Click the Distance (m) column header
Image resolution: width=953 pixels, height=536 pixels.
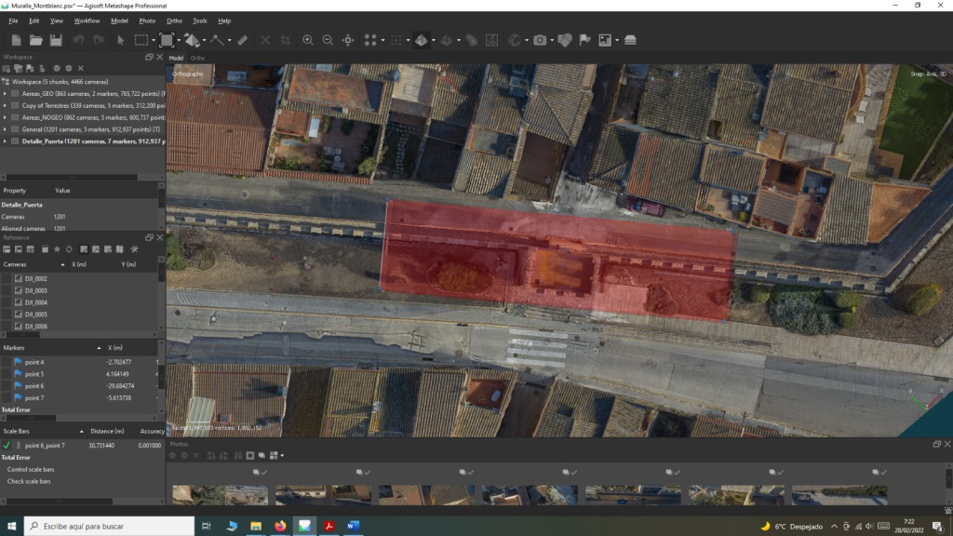point(107,431)
